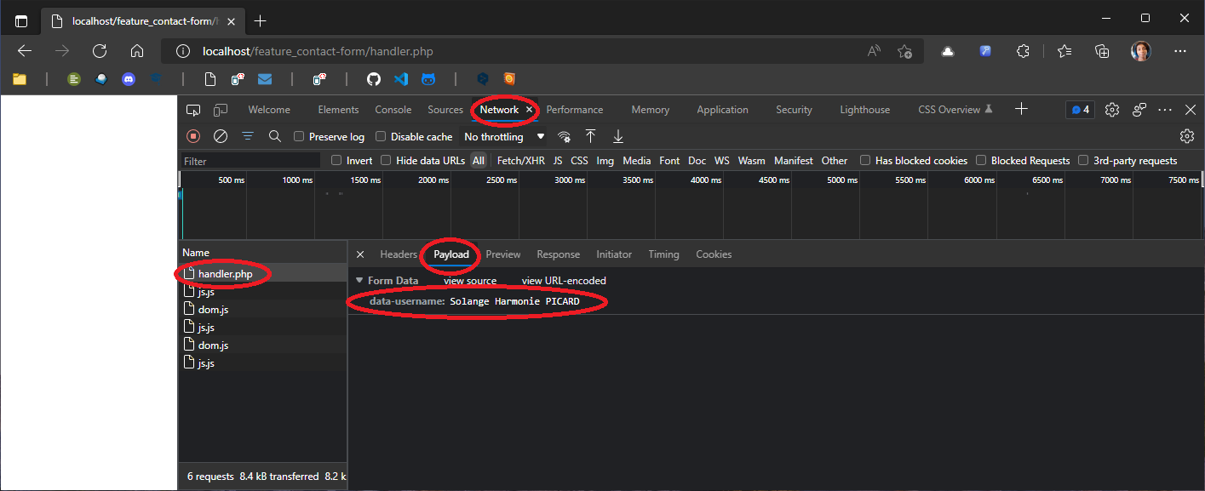Open DevTools feedback icon
The image size is (1205, 491).
point(1139,110)
